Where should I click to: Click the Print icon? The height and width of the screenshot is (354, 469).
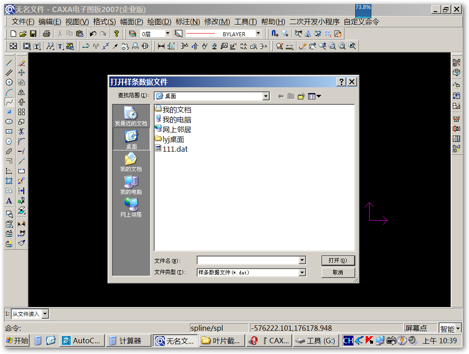46,34
